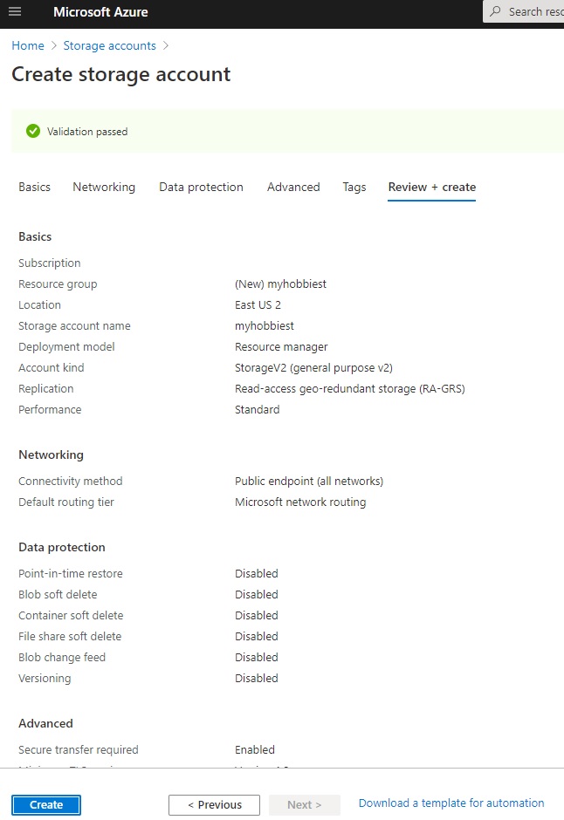
Task: Click the green validation passed checkmark
Action: click(x=33, y=131)
